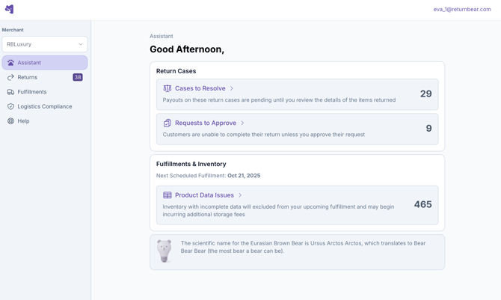Viewport: 501px width, 300px height.
Task: Expand Requests to Approve chevron
Action: coord(242,123)
